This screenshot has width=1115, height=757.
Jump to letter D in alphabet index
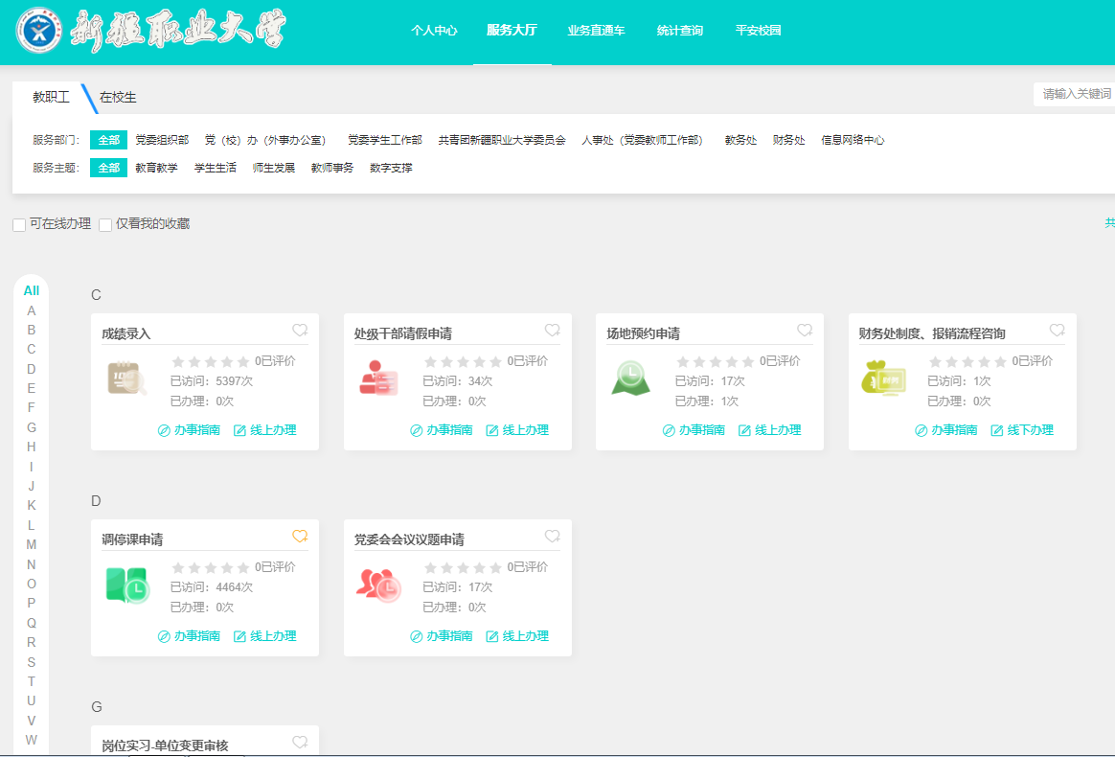click(32, 369)
